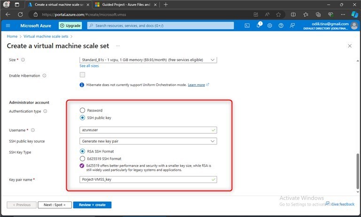Open portal settings gear
Image resolution: width=361 pixels, height=217 pixels.
pyautogui.click(x=270, y=25)
